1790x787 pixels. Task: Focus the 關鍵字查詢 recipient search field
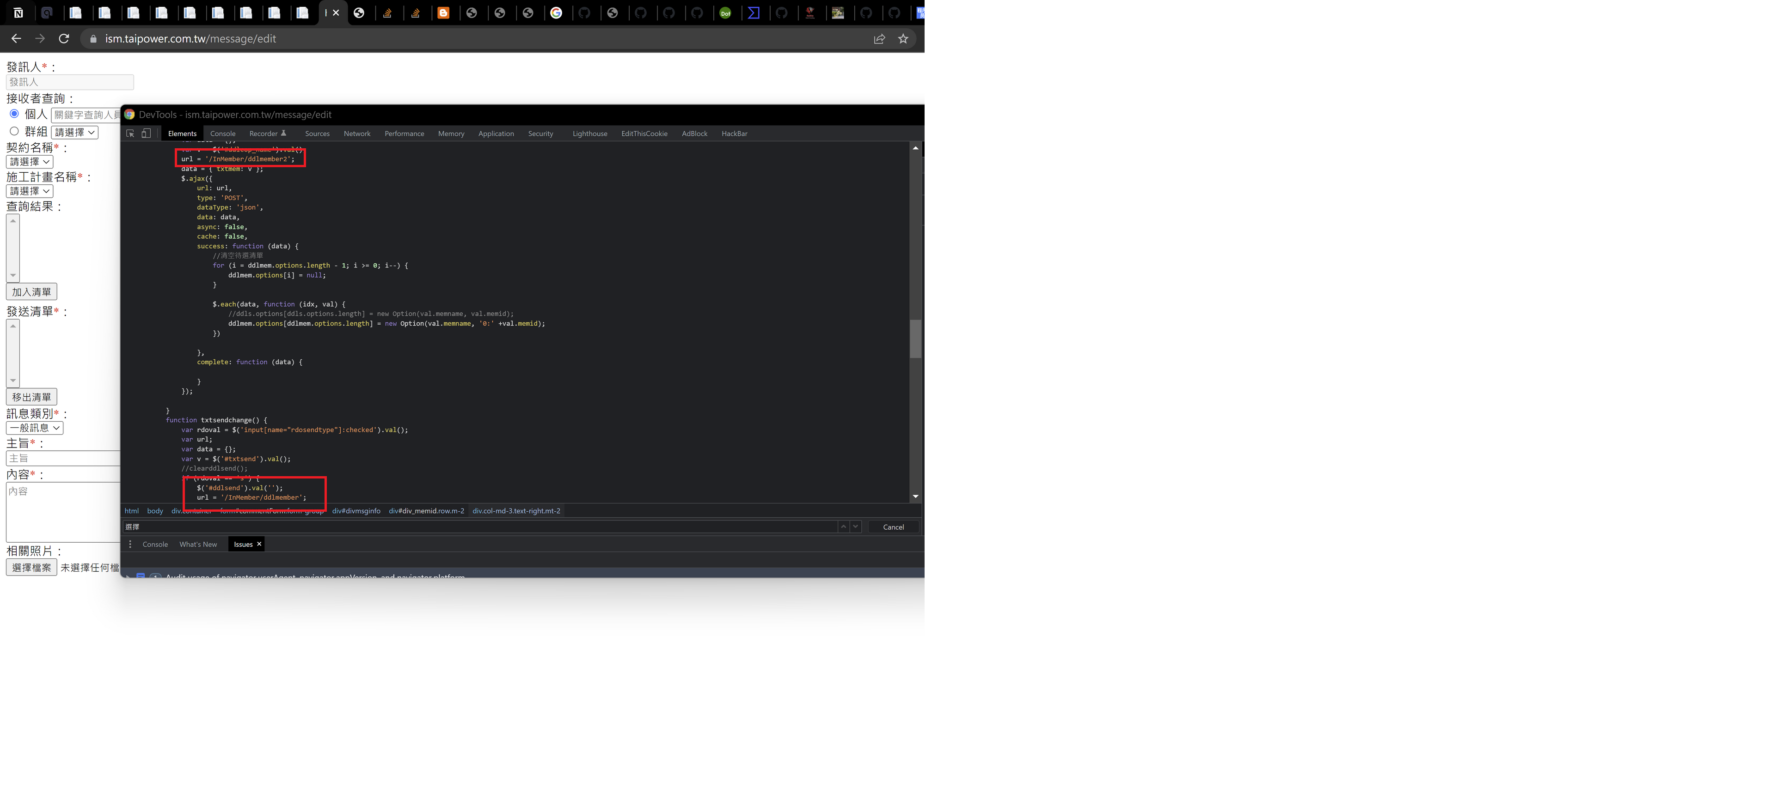point(86,115)
